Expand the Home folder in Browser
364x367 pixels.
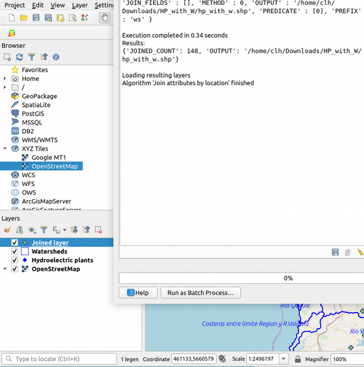point(5,79)
